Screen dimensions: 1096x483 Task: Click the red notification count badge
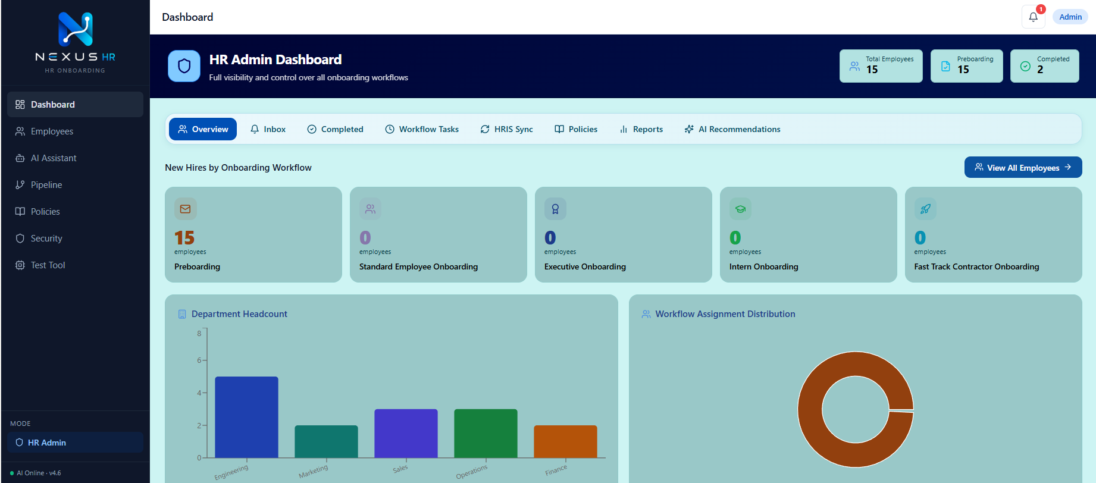[x=1041, y=9]
